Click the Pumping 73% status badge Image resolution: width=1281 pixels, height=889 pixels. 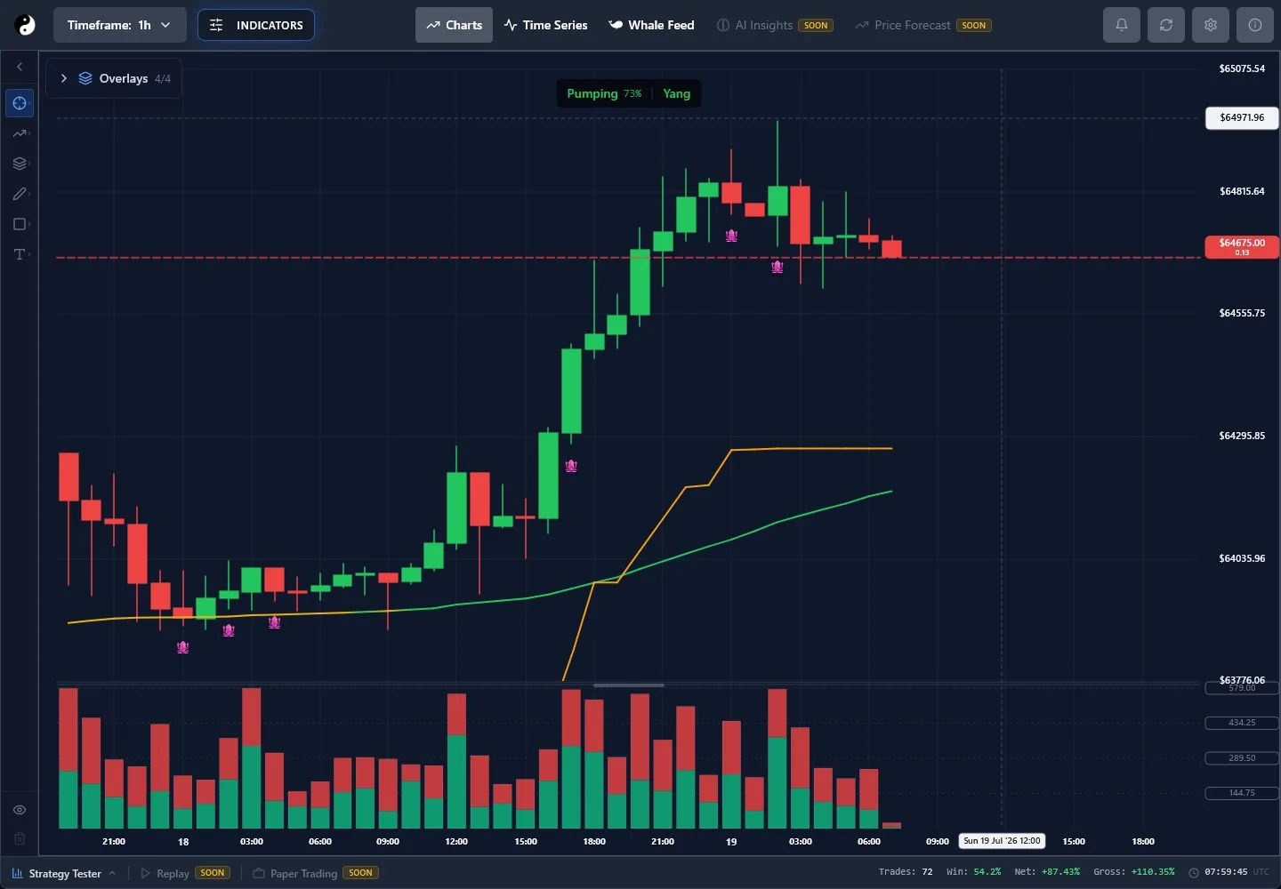point(604,93)
